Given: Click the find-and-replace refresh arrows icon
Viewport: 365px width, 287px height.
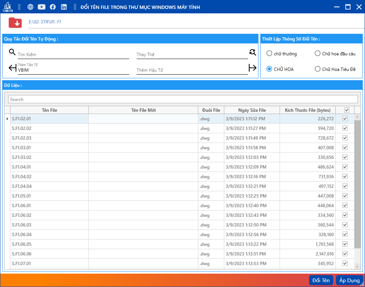Looking at the screenshot, I should click(x=253, y=52).
